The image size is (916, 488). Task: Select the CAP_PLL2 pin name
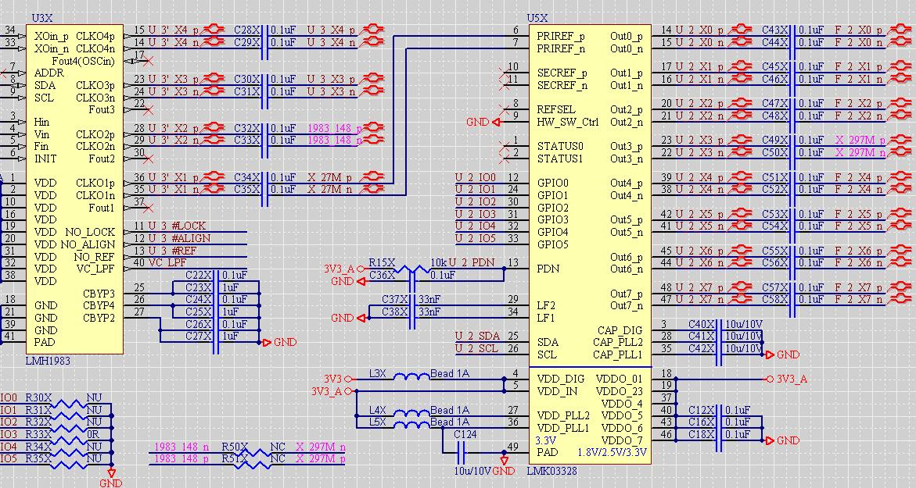point(617,342)
